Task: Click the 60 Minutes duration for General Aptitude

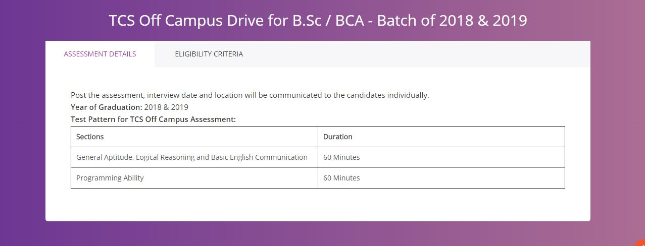Action: click(341, 157)
